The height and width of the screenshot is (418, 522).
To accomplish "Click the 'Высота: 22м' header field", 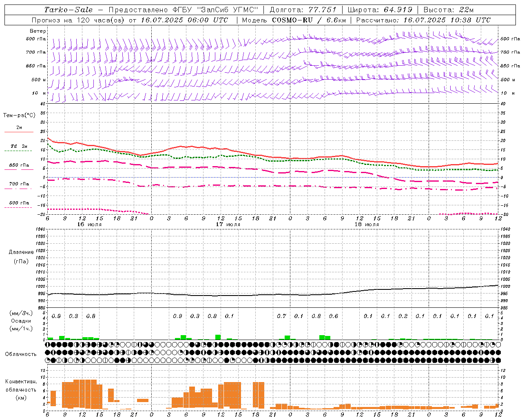I will pos(449,10).
